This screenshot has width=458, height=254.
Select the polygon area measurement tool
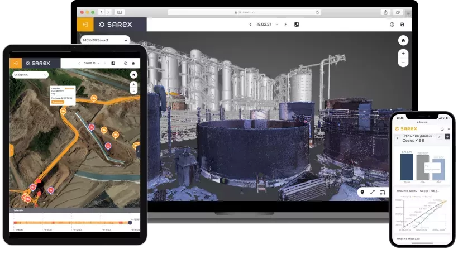pyautogui.click(x=383, y=193)
